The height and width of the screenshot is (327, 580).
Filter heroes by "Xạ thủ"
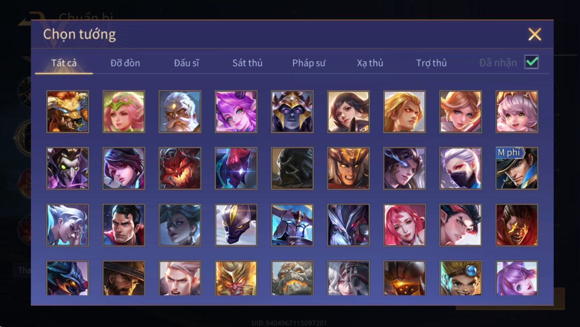[370, 63]
